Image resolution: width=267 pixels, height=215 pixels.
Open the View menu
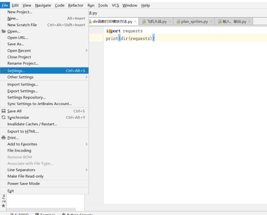point(27,5)
